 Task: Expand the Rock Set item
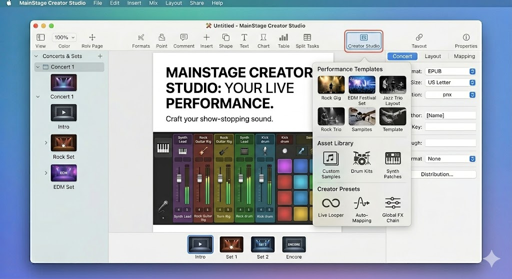[x=45, y=143]
